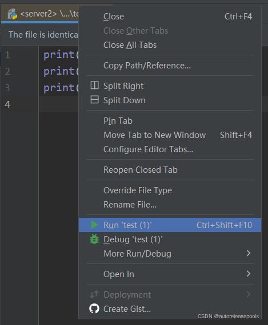Expand the More Run/Debug submenu arrow

click(249, 253)
